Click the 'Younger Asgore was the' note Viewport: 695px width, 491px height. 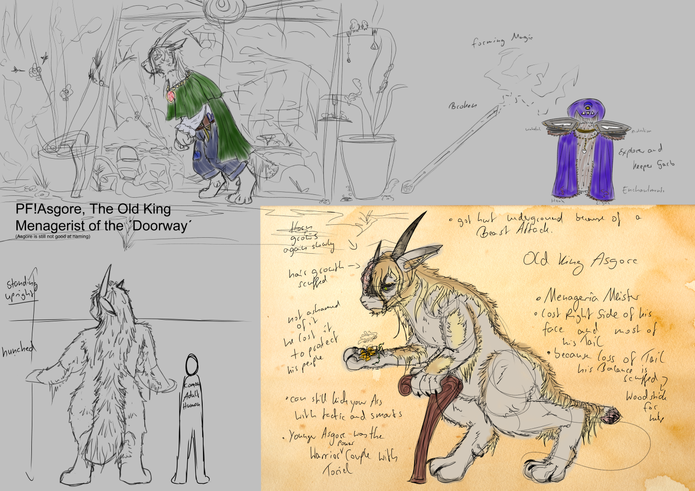(334, 436)
